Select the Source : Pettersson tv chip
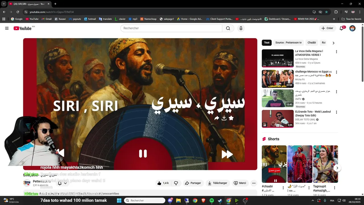This screenshot has width=364, height=205. (288, 43)
